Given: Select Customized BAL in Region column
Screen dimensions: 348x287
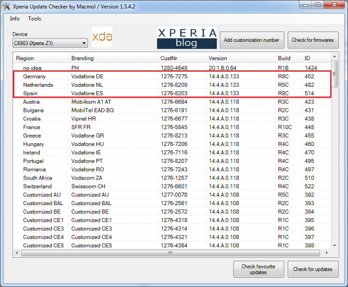Looking at the screenshot, I should click(x=43, y=203).
